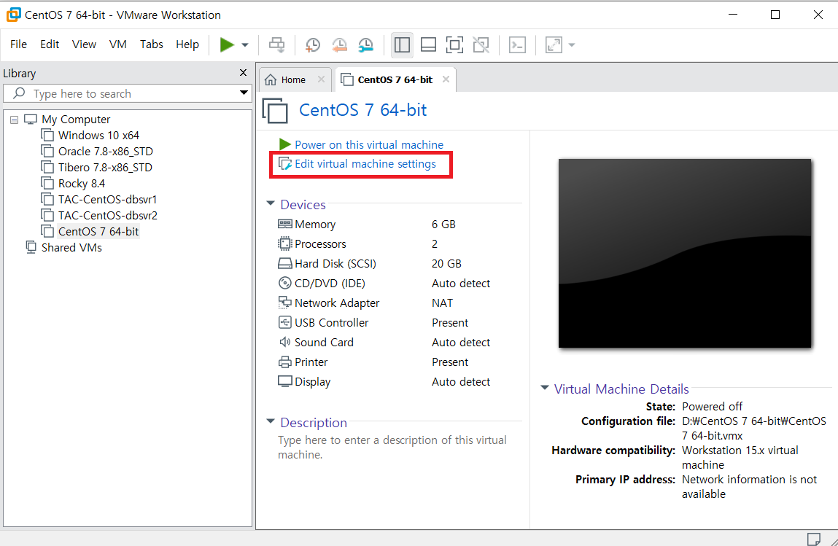This screenshot has width=838, height=546.
Task: Select the Rocky 8.4 VM
Action: 81,183
